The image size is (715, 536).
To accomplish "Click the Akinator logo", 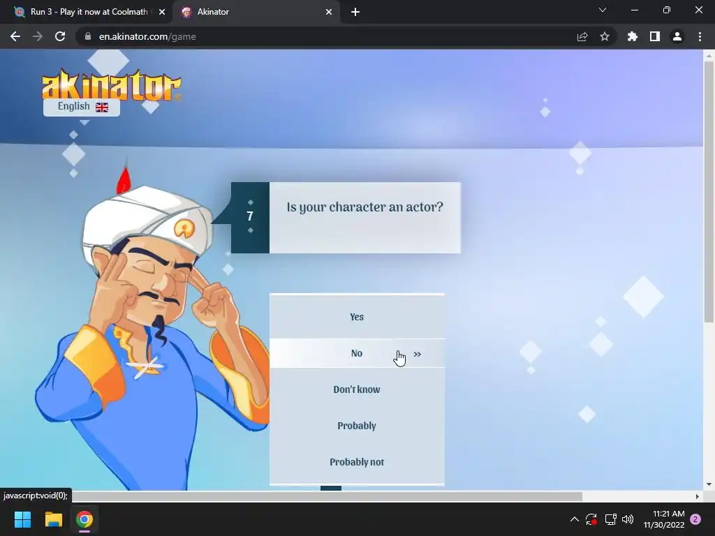I will (111, 84).
